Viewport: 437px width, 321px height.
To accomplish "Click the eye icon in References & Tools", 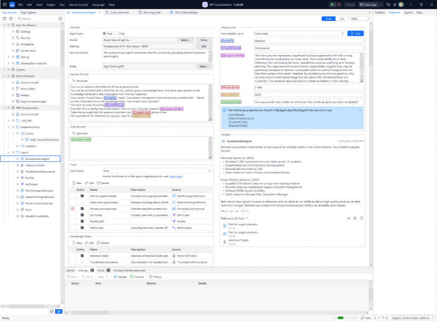I will [x=349, y=218].
